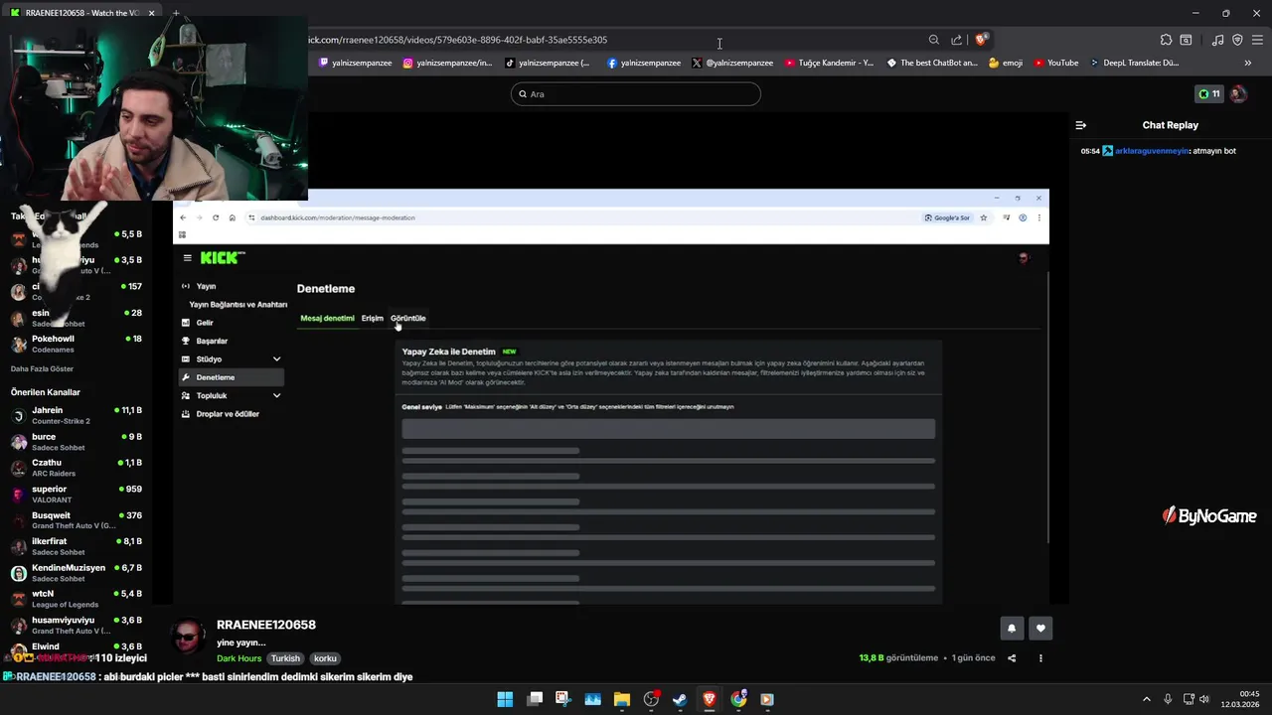Open the yalnizsempanzee TikTok bookmark

tap(547, 63)
